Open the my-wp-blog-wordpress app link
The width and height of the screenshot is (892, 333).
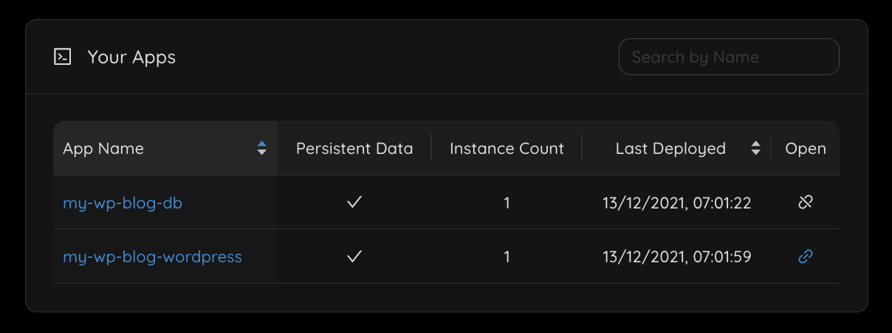[152, 257]
